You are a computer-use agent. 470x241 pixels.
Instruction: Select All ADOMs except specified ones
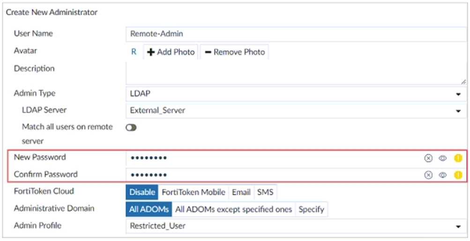tap(233, 209)
